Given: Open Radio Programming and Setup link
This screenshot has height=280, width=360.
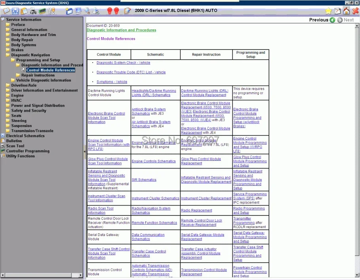Looking at the screenshot, I should (x=249, y=211).
